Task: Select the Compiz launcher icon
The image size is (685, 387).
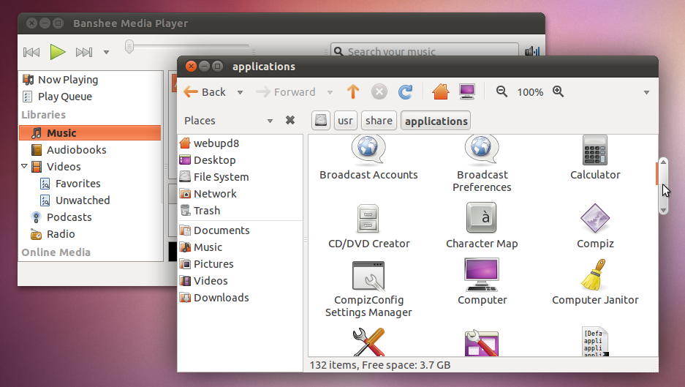Action: pos(595,218)
